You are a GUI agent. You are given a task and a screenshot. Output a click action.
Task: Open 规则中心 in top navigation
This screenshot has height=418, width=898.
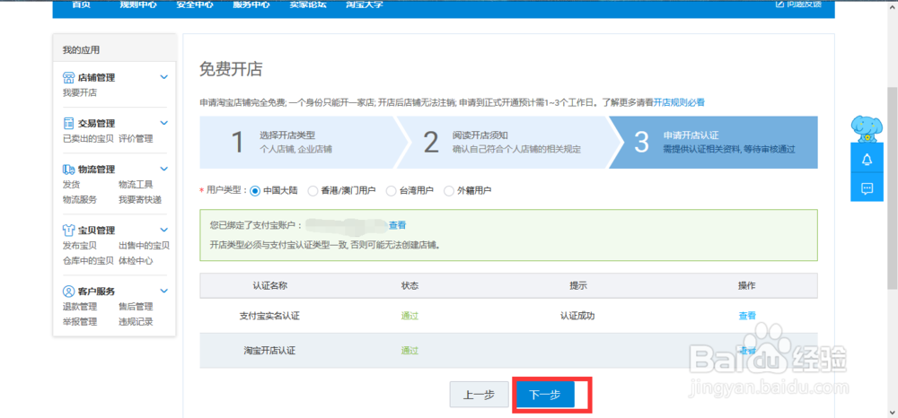click(138, 4)
